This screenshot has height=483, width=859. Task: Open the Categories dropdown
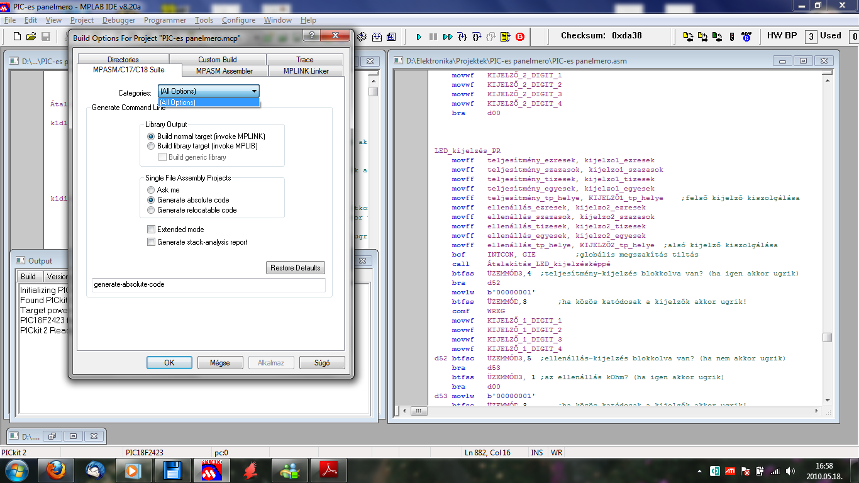click(x=209, y=91)
